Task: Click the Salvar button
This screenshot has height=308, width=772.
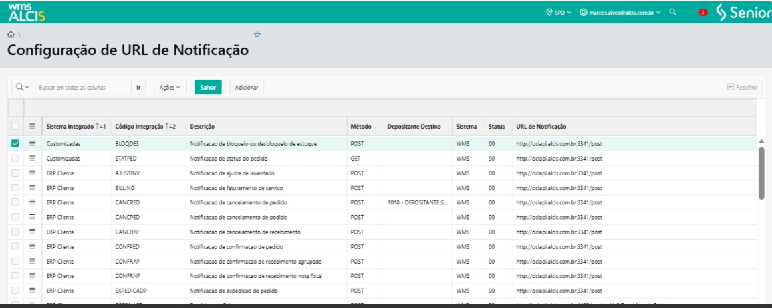Action: click(208, 87)
